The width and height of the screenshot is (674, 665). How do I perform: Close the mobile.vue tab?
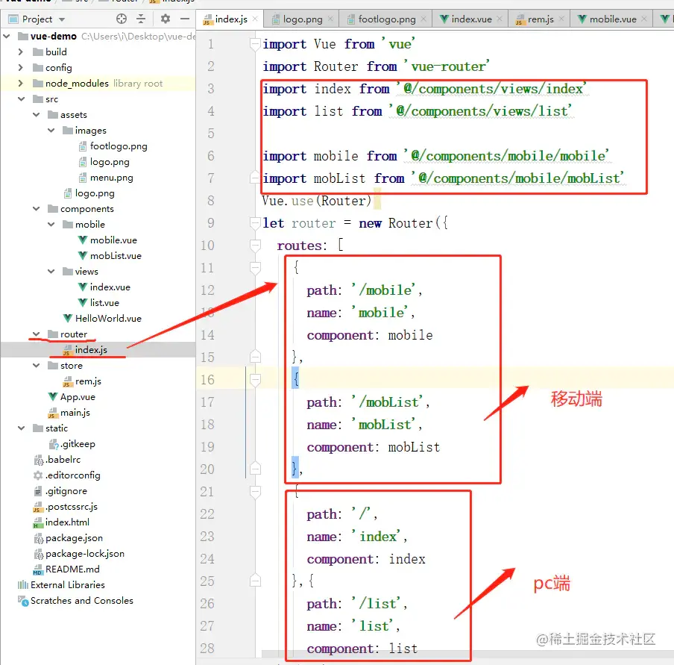(x=644, y=19)
